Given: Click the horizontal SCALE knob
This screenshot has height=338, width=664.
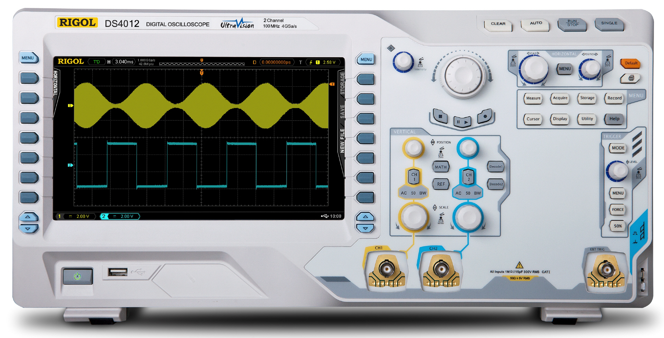Looking at the screenshot, I should [533, 69].
